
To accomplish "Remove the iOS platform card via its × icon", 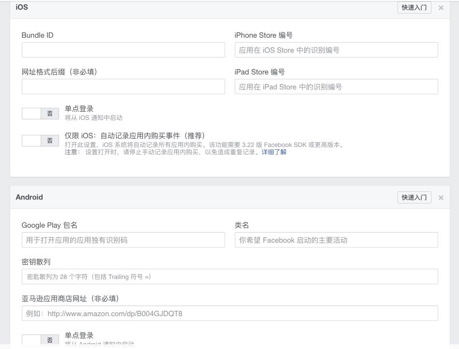I will 441,7.
